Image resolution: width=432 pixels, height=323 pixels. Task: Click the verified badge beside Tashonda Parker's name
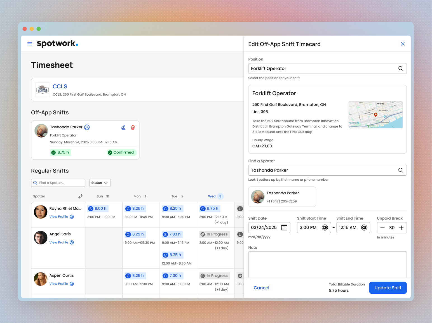[87, 127]
